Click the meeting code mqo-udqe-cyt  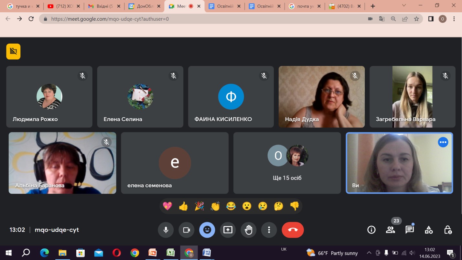point(57,230)
